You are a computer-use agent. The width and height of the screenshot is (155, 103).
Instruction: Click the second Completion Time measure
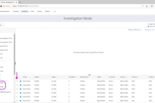tap(6, 42)
